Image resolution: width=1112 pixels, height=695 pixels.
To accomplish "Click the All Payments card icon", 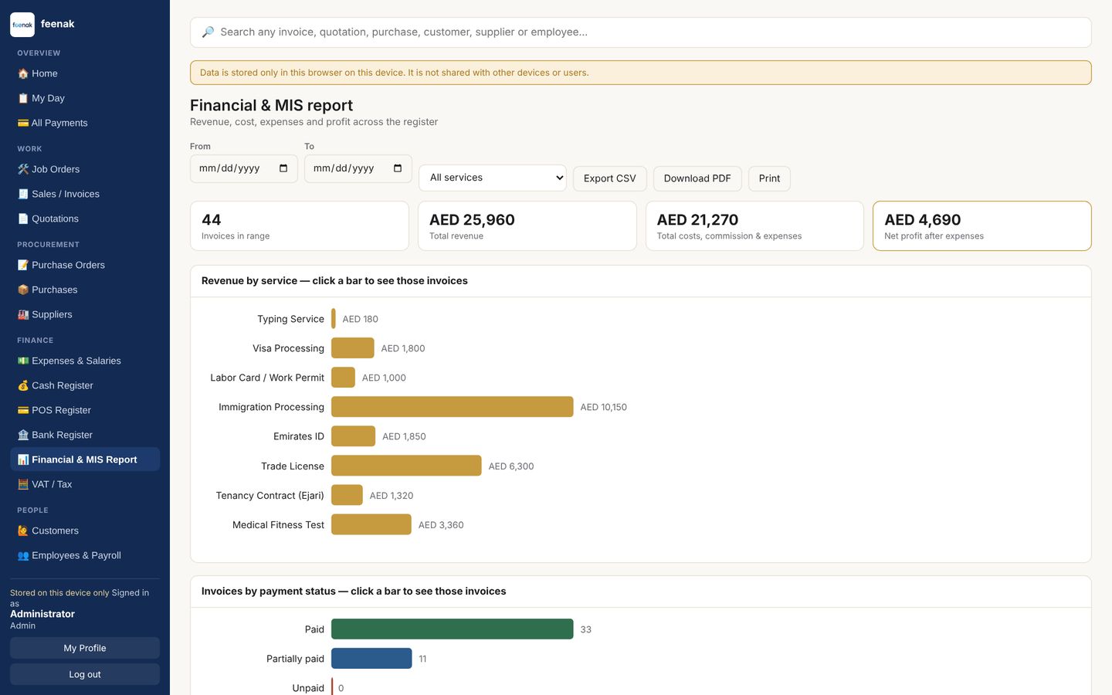I will (23, 123).
